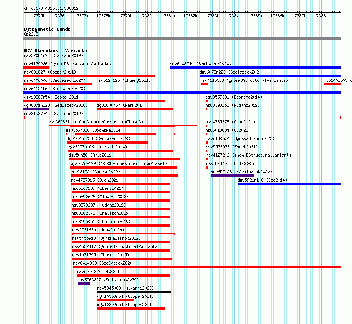Screen dimensions: 352x324
Task: Open the dgv6073n223 (Sedlazeck2020) label
Action: [x=231, y=72]
